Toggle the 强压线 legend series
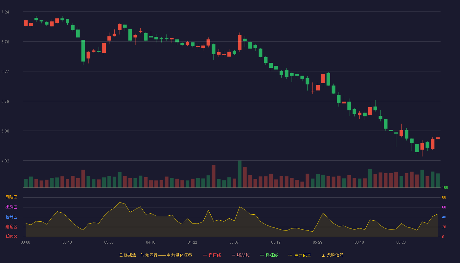 click(212, 255)
